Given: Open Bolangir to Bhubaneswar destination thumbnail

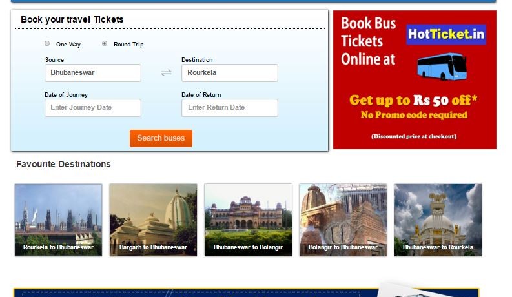Looking at the screenshot, I should tap(343, 220).
